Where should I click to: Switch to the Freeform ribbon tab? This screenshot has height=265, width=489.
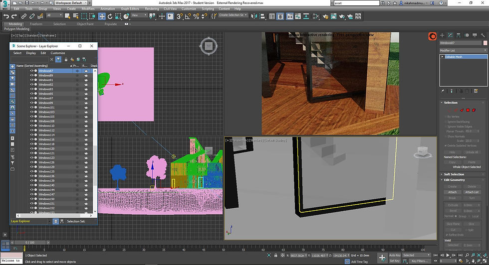36,24
